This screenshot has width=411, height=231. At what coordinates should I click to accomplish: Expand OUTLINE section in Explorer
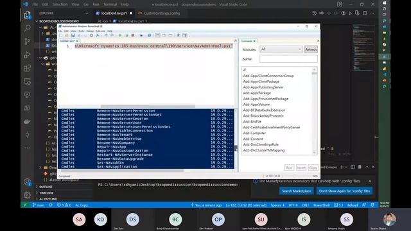click(x=46, y=187)
